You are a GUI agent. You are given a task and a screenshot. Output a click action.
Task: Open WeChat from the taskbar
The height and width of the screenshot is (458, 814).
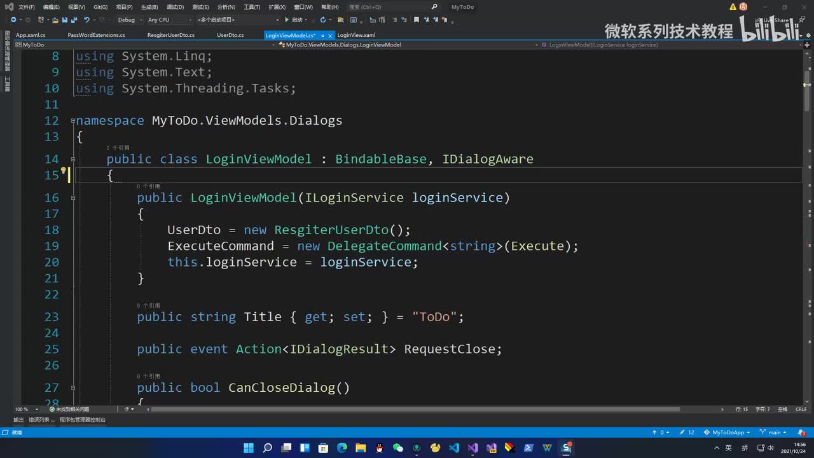[398, 448]
